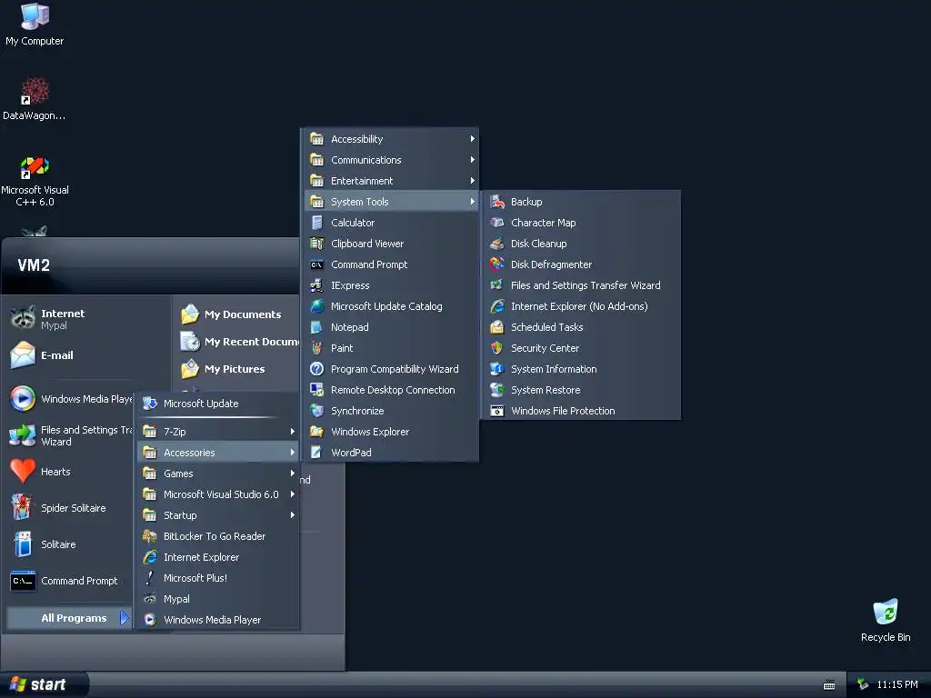931x698 pixels.
Task: Open Security Center shield icon
Action: click(497, 348)
